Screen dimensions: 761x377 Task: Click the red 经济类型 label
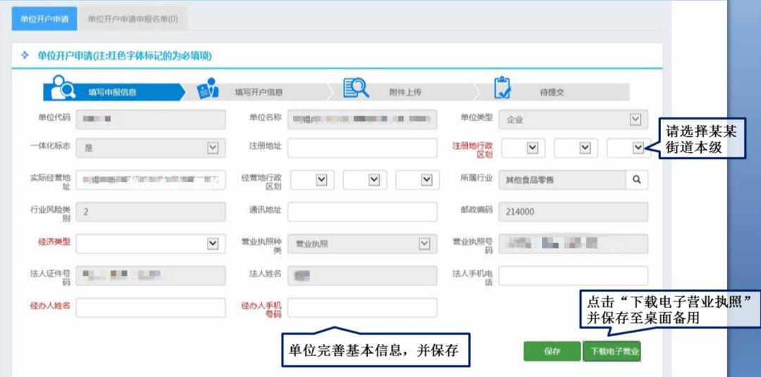[x=54, y=242]
